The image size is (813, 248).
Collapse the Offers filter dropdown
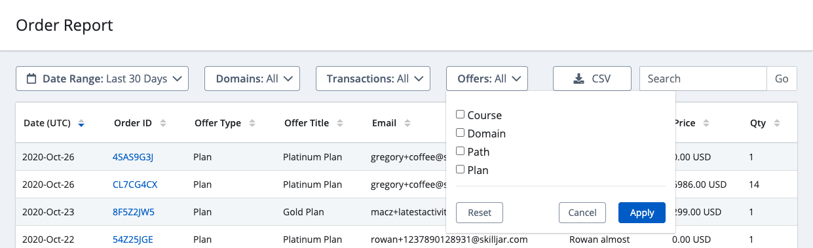(x=487, y=79)
